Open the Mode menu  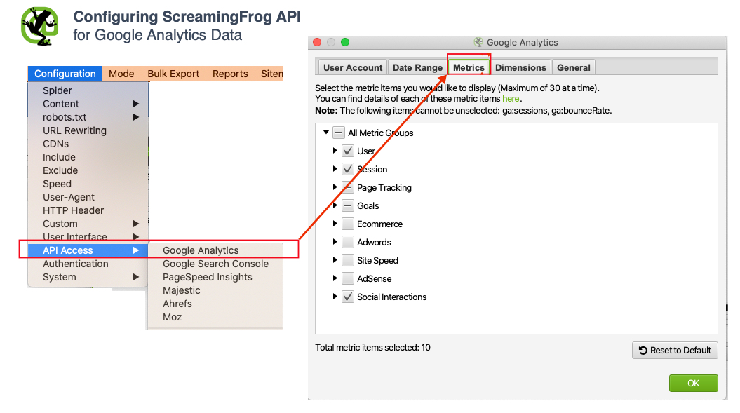point(121,74)
